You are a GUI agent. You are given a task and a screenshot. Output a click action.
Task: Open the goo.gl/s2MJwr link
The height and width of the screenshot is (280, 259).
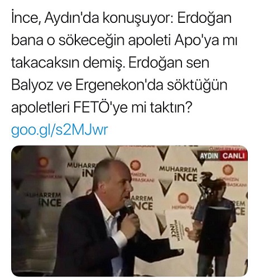(x=60, y=130)
